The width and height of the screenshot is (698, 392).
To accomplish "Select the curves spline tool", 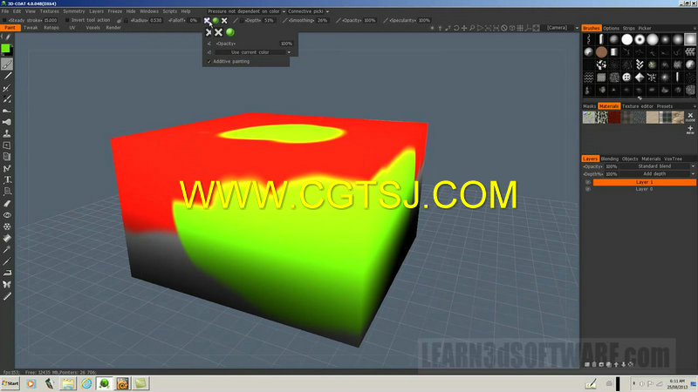I will [x=7, y=168].
